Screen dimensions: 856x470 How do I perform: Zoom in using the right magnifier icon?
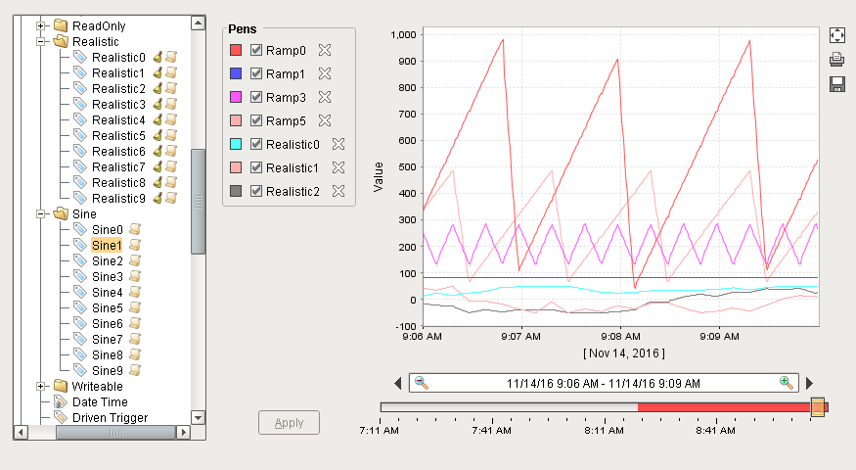click(x=786, y=383)
